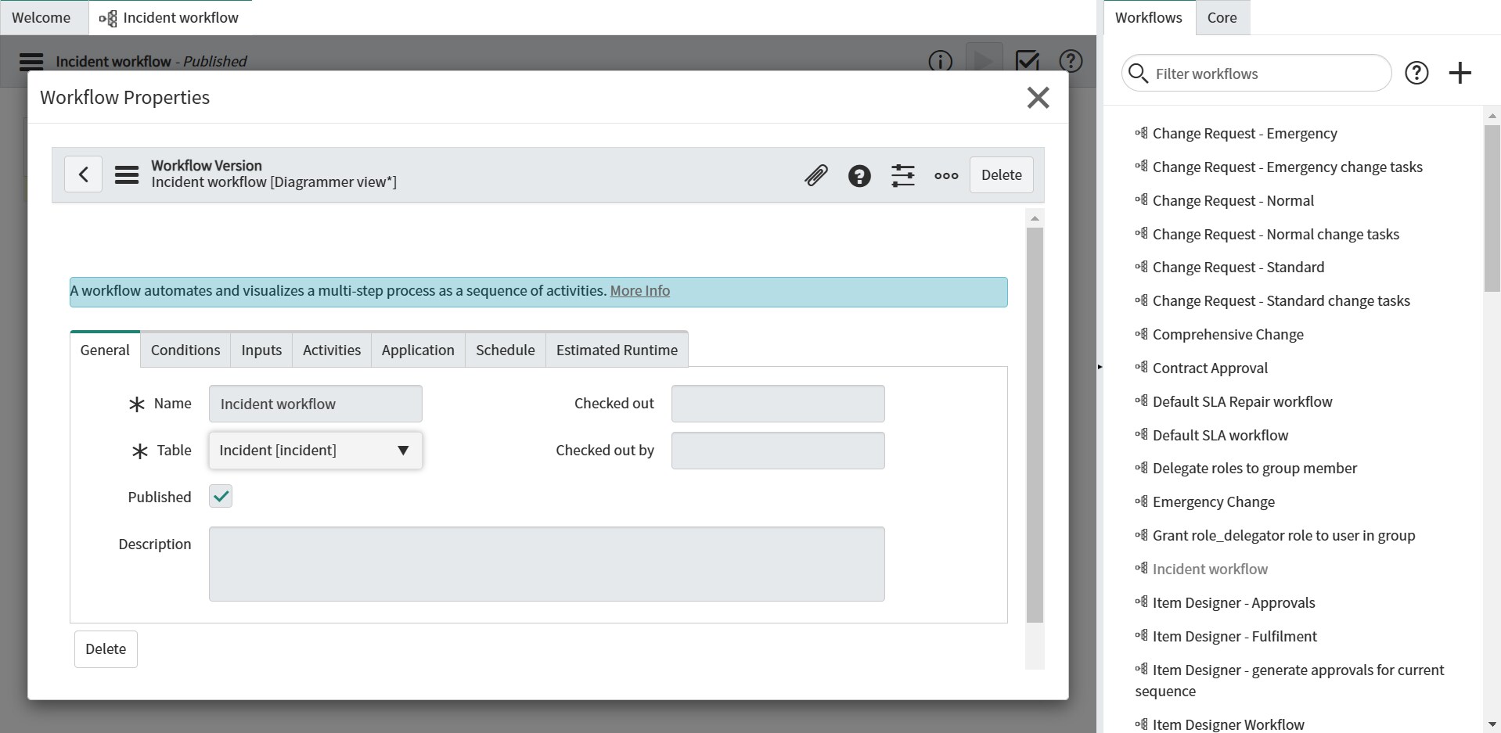Open the Estimated Runtime tab
The image size is (1501, 733).
click(x=617, y=350)
